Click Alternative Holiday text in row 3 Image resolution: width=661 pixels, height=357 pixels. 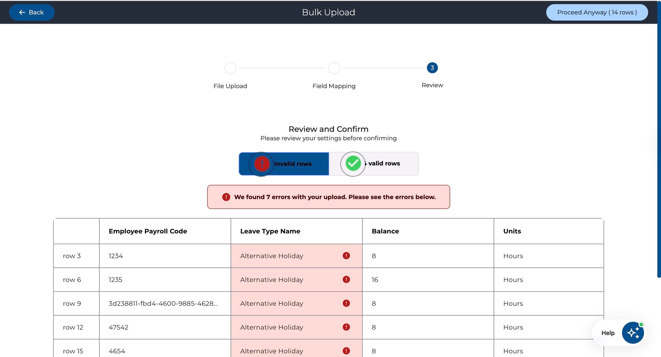(272, 256)
